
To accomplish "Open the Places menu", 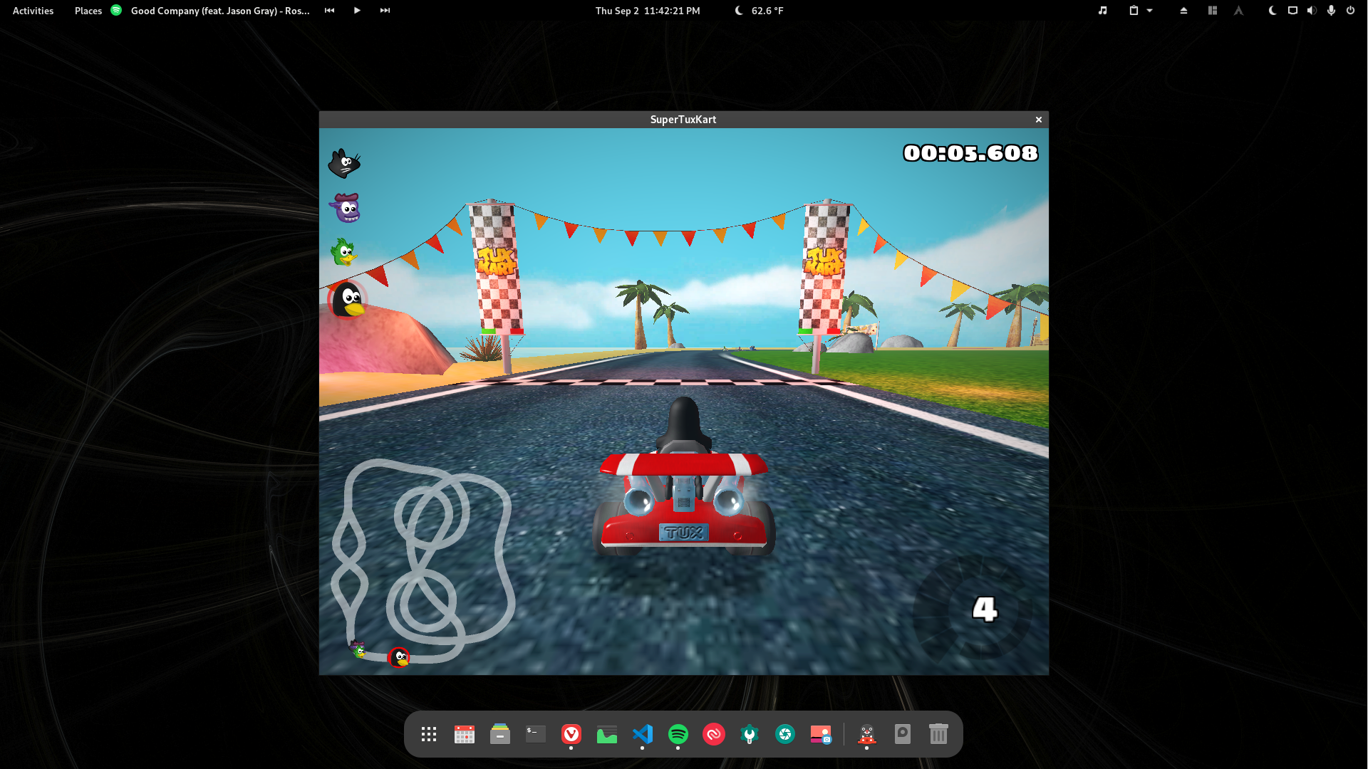I will 88,11.
